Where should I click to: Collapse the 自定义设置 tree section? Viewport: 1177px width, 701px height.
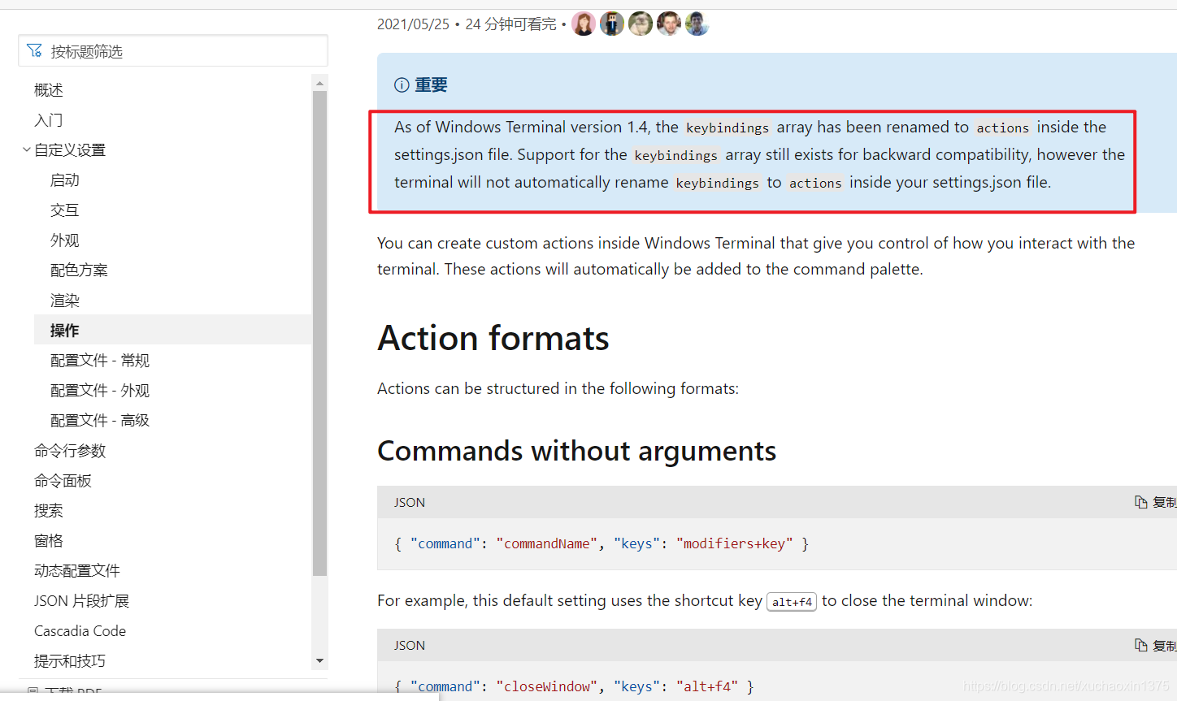[x=27, y=149]
